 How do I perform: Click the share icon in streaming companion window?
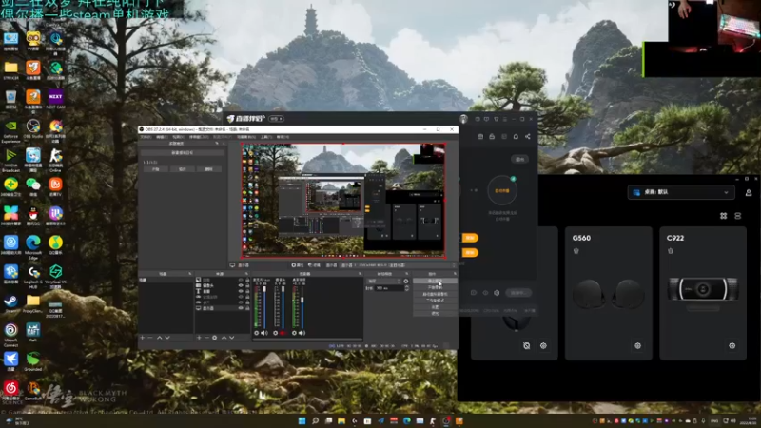pos(528,136)
